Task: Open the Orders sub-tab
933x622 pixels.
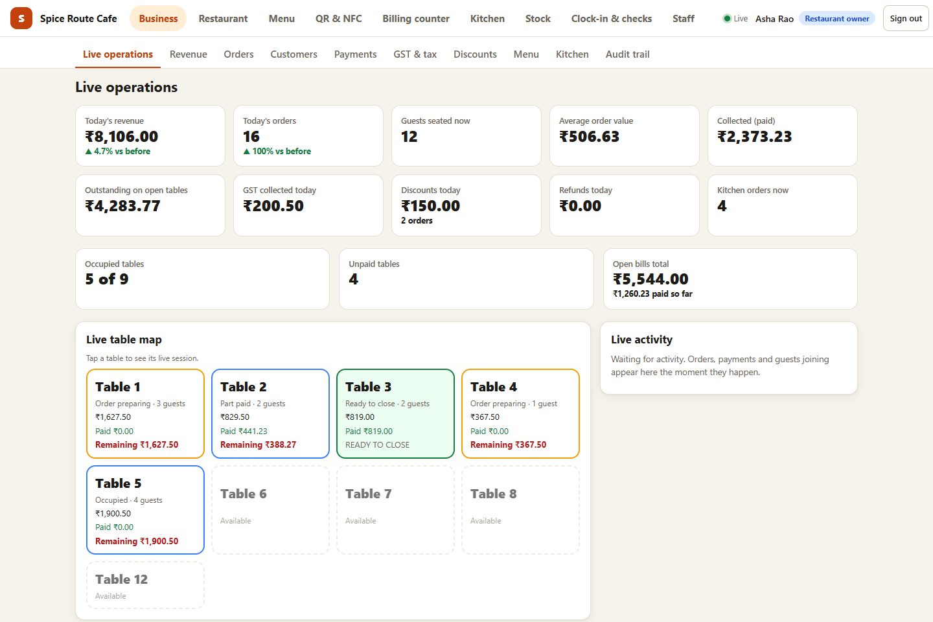Action: (x=238, y=54)
